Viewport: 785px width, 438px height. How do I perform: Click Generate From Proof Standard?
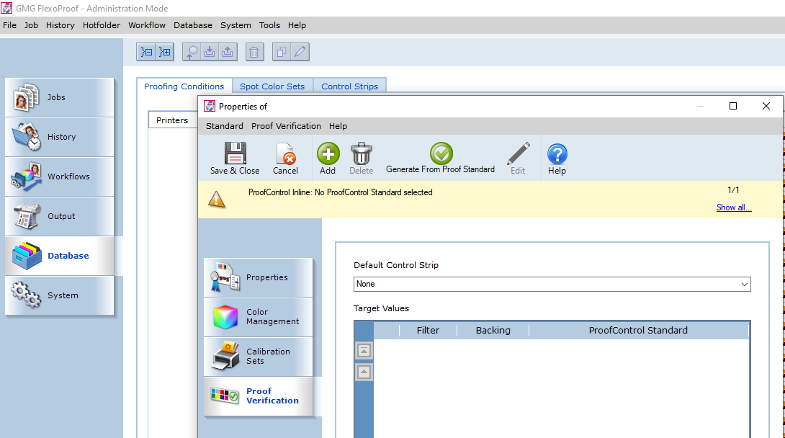[x=441, y=158]
